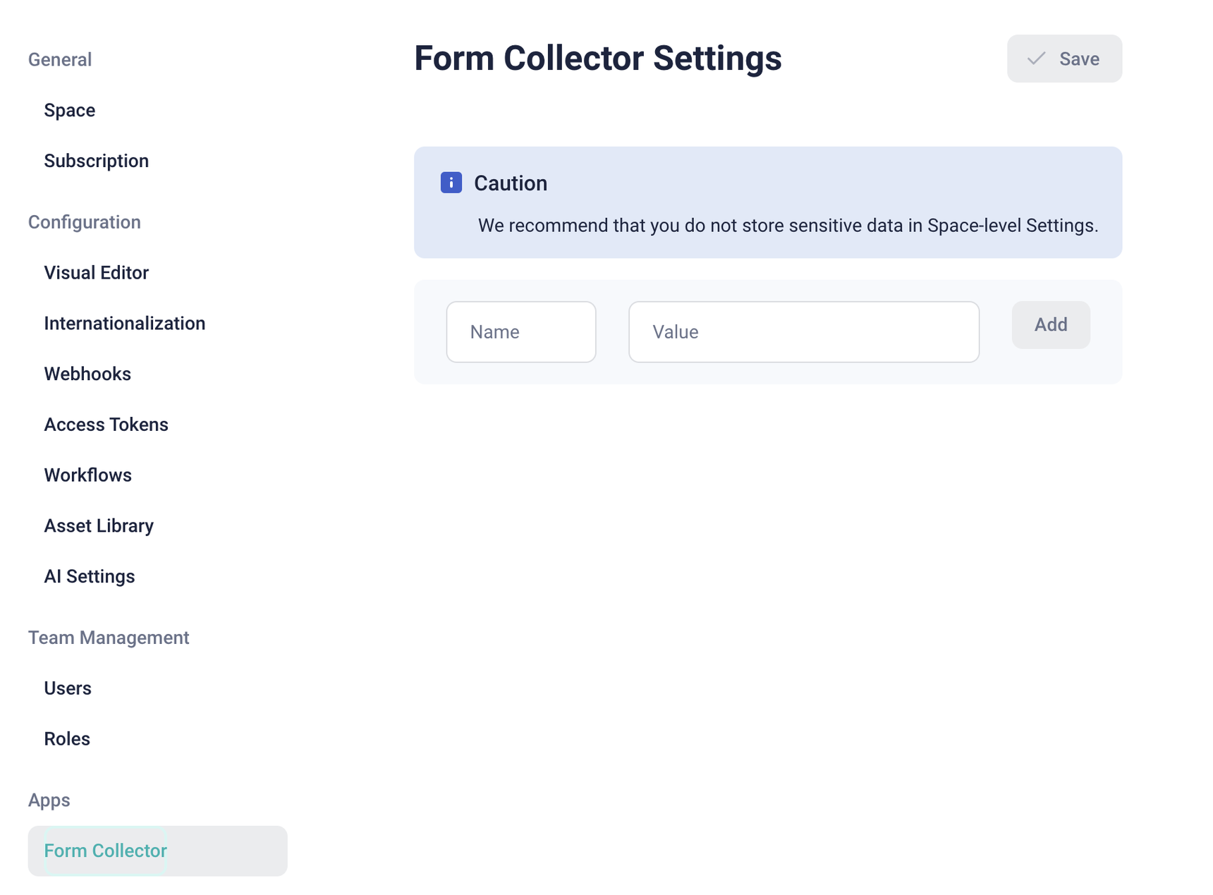Navigate to Webhooks configuration

click(87, 374)
